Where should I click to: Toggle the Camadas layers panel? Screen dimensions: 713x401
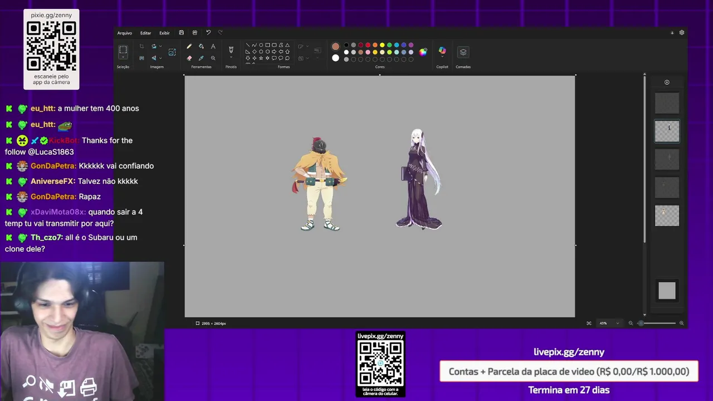tap(463, 52)
